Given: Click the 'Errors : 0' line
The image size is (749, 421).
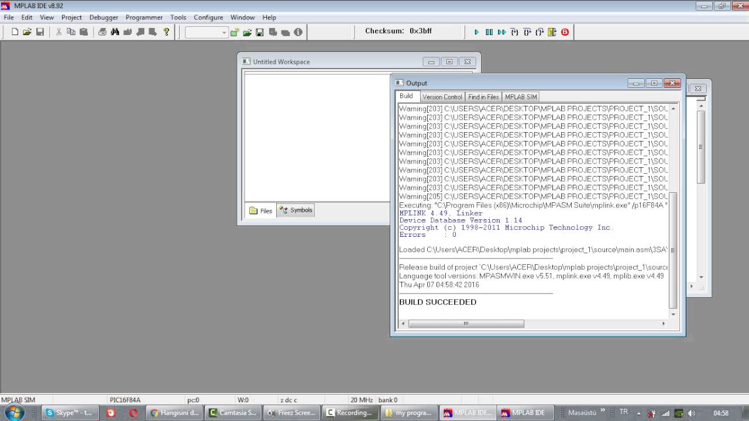Looking at the screenshot, I should click(428, 234).
